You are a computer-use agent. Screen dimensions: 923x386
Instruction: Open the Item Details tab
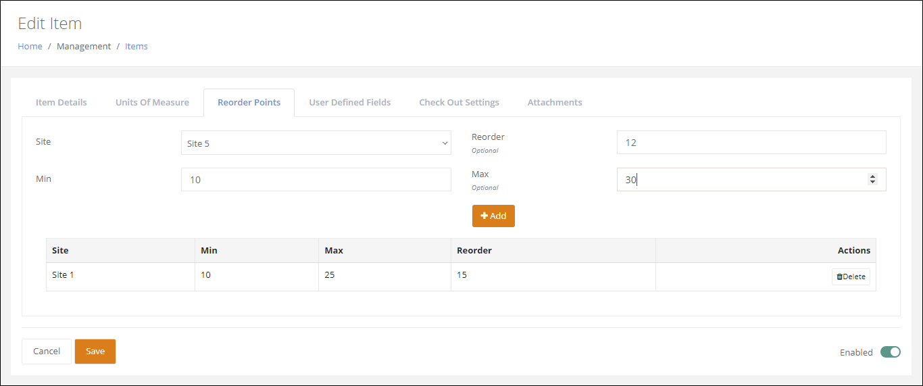[61, 103]
